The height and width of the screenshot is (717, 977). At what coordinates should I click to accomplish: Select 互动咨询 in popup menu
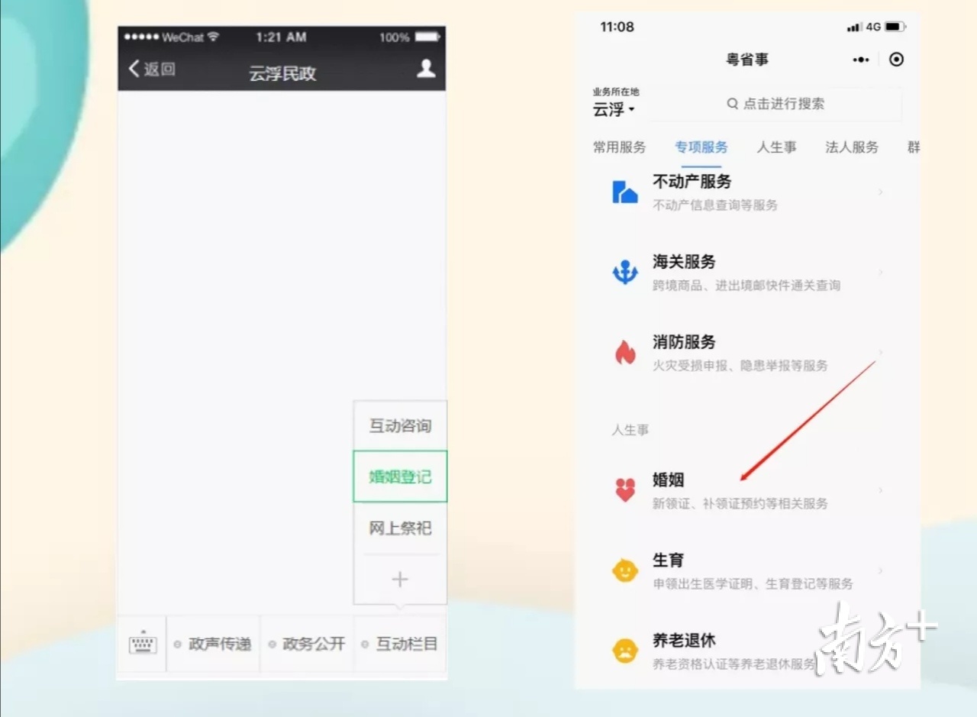pos(400,426)
